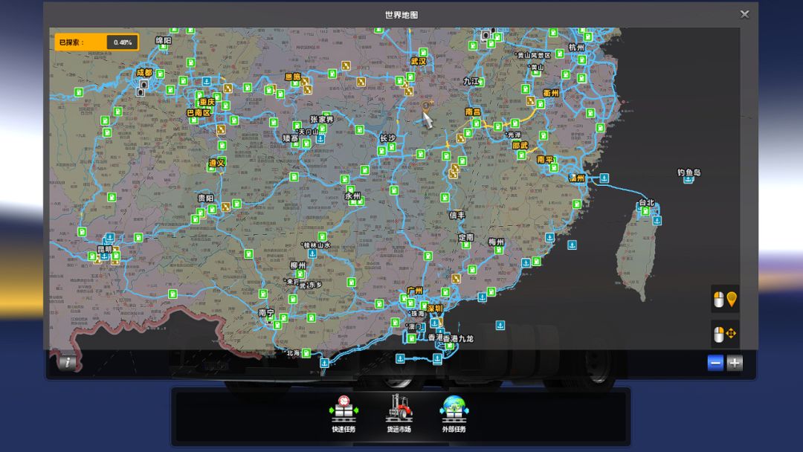Zoom in with the grey plus button
Image resolution: width=803 pixels, height=452 pixels.
pyautogui.click(x=735, y=363)
